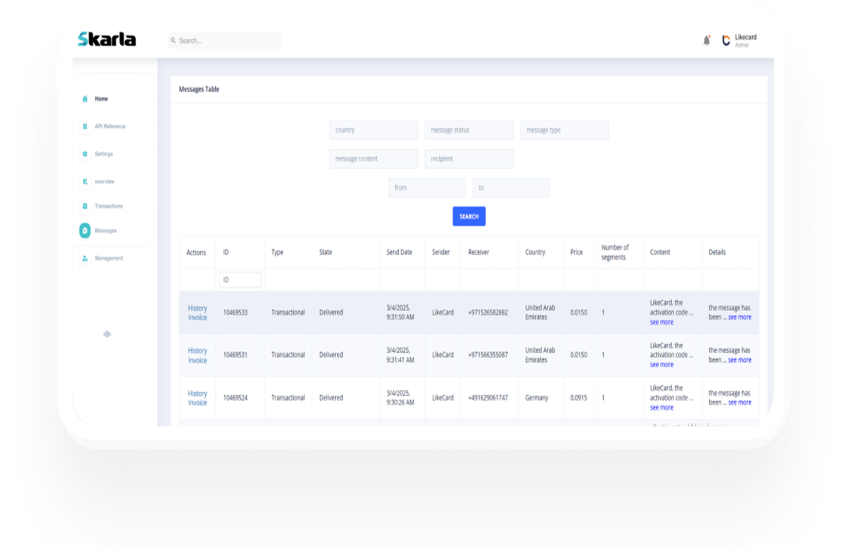Click the Settings gear icon
Viewport: 841px width, 546px height.
(85, 154)
